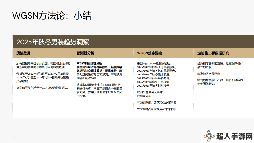Select the text "欧洲贸易展会及全球时装秀分析"
The width and height of the screenshot is (254, 143).
(150, 94)
